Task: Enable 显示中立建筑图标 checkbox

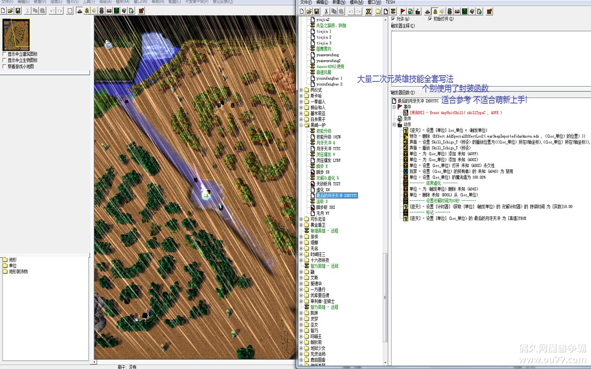Action: [5, 54]
